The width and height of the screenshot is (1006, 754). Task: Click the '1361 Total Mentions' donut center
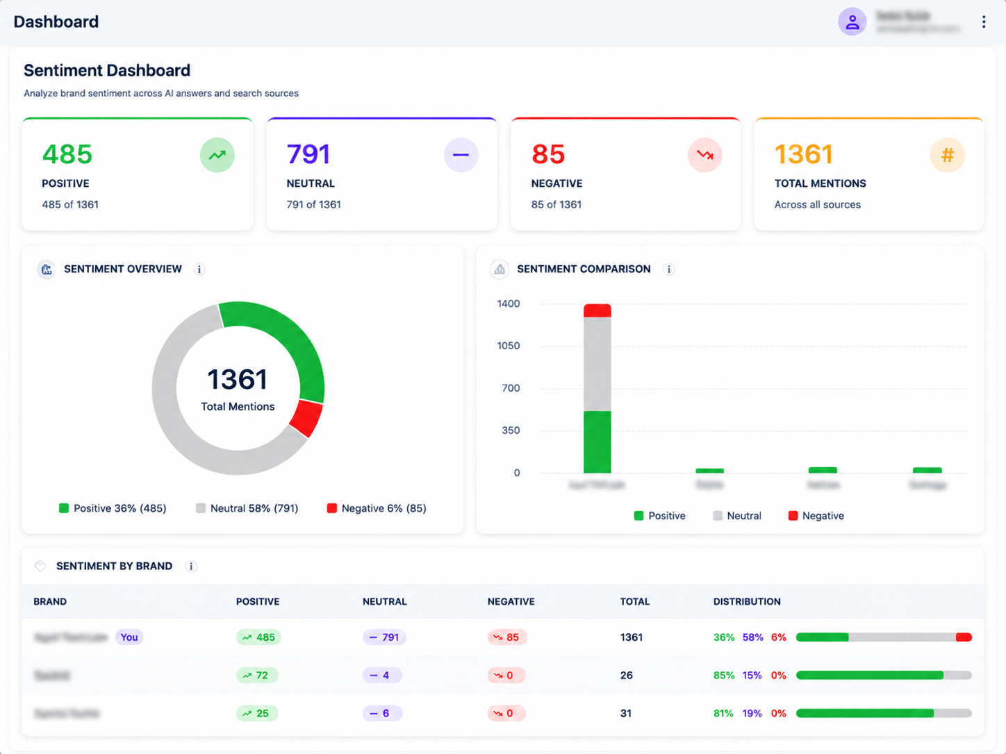(x=238, y=389)
